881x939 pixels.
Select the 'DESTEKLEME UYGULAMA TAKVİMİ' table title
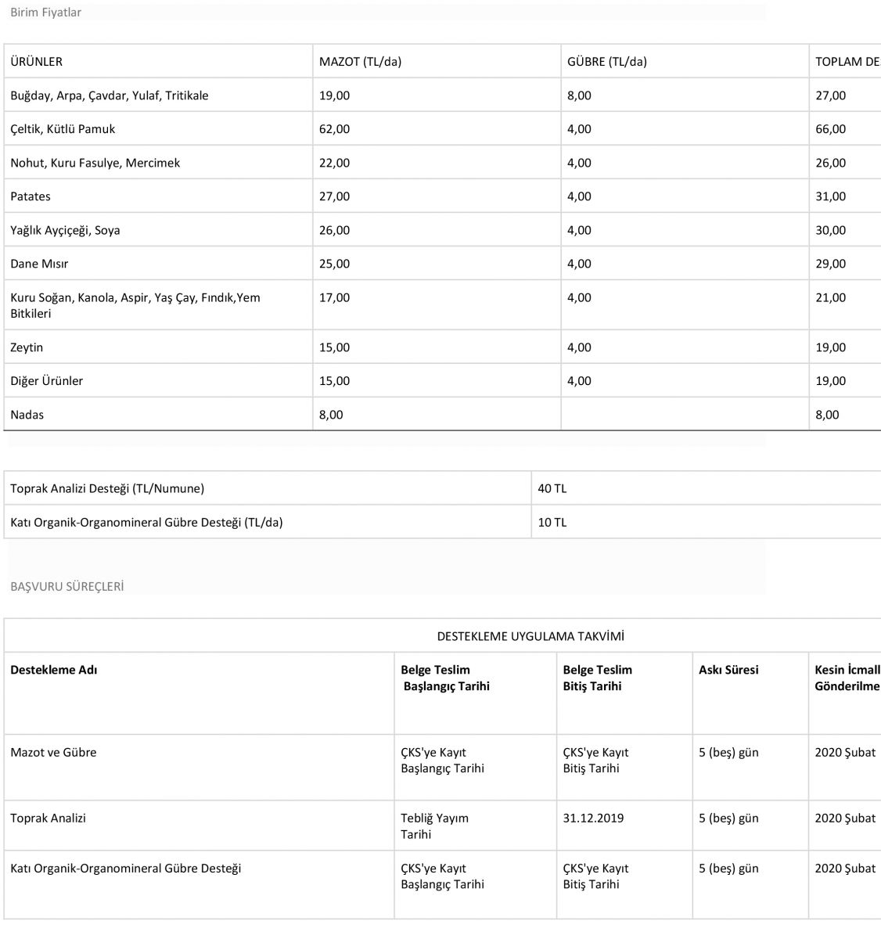pyautogui.click(x=530, y=636)
